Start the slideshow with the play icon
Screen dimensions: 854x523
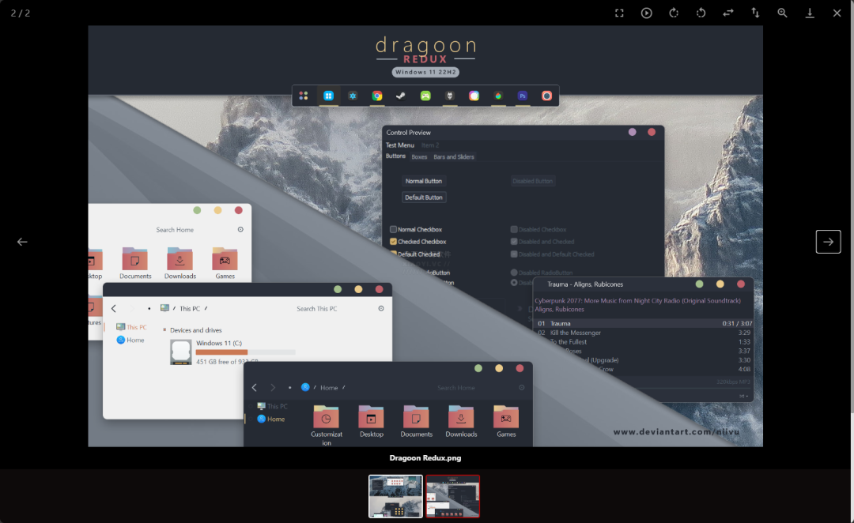point(646,13)
